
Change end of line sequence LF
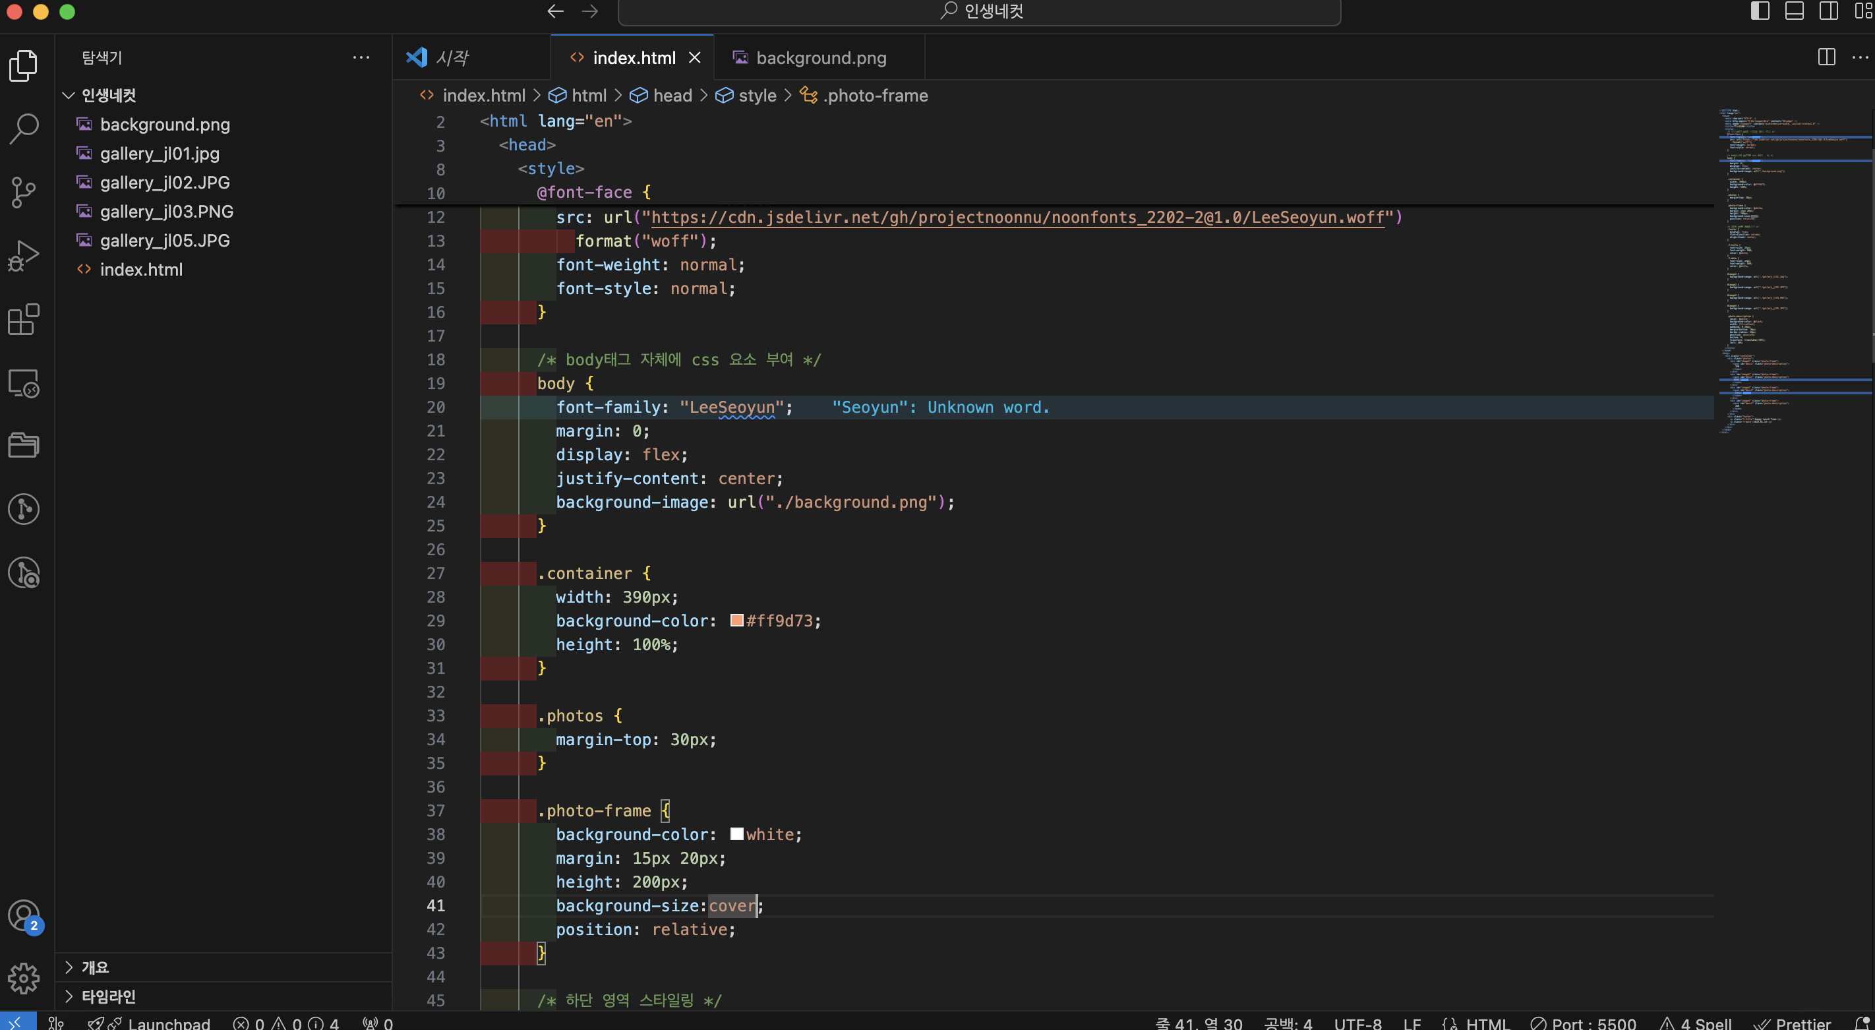tap(1412, 1022)
